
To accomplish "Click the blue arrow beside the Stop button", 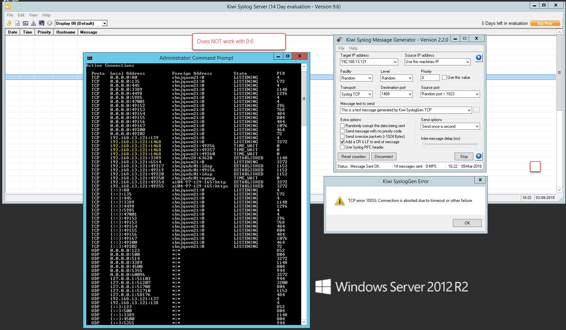I will coord(479,156).
